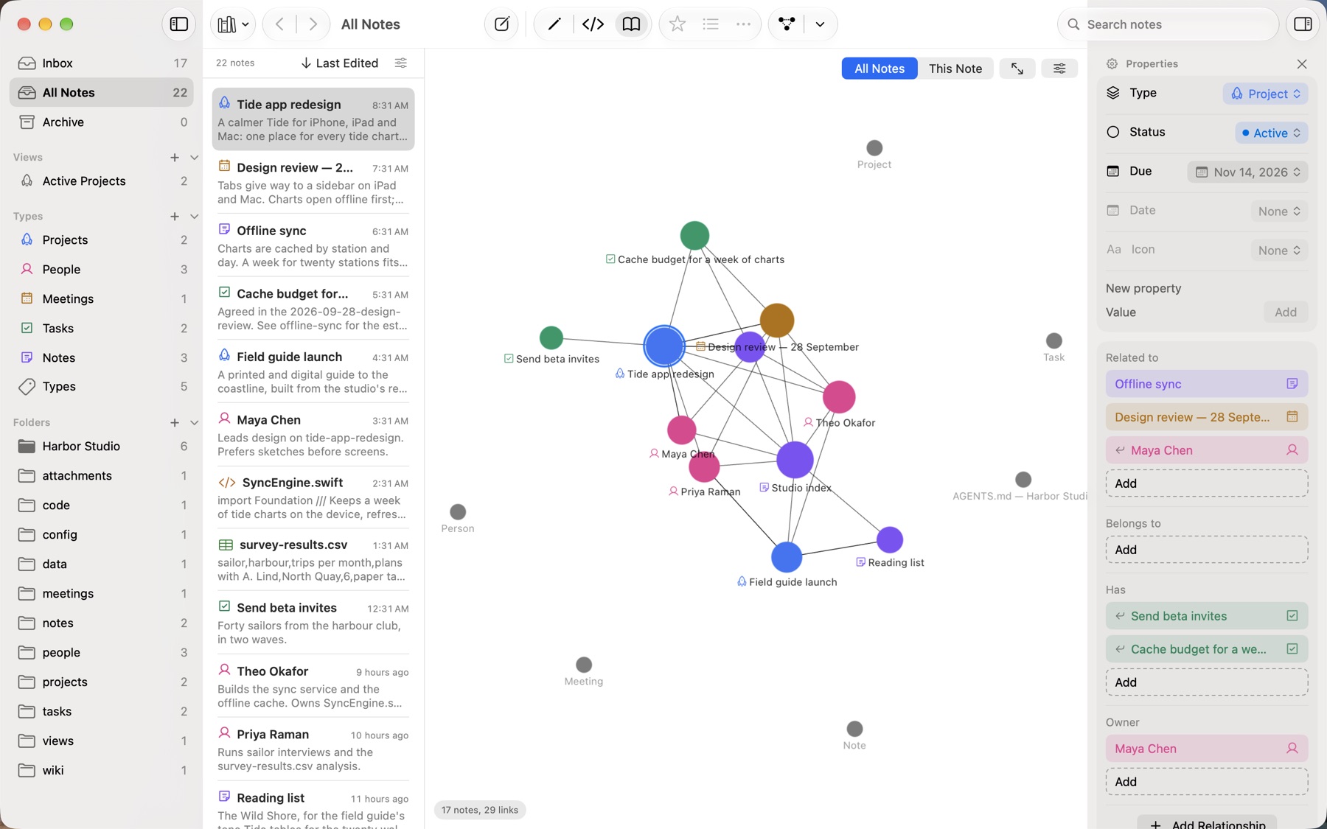This screenshot has width=1327, height=829.
Task: Add a view with Views plus icon
Action: click(175, 158)
